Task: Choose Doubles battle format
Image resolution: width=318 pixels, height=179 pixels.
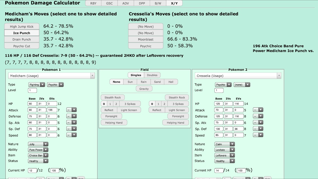Action: pos(152,75)
